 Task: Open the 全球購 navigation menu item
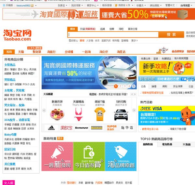tap(69, 52)
